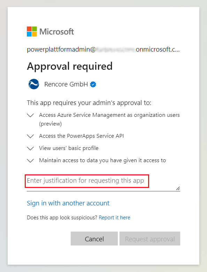207x272 pixels.
Task: Expand the Maintain access to data chevron
Action: (31, 161)
